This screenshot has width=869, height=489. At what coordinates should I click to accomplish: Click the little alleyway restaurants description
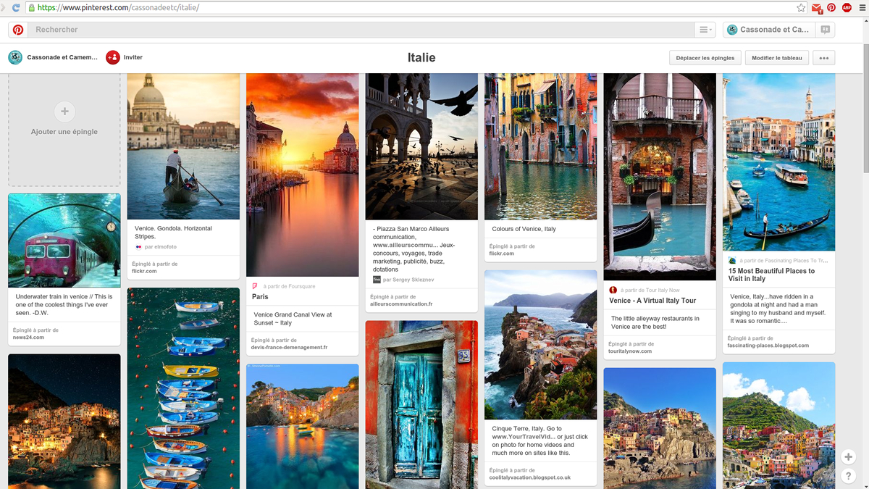[655, 322]
